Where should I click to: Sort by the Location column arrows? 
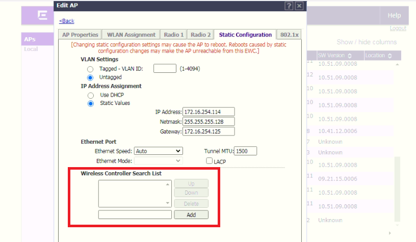pyautogui.click(x=390, y=56)
